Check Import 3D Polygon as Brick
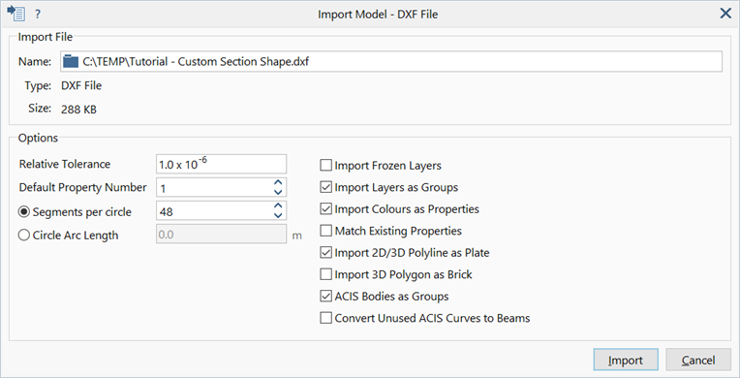 tap(326, 274)
